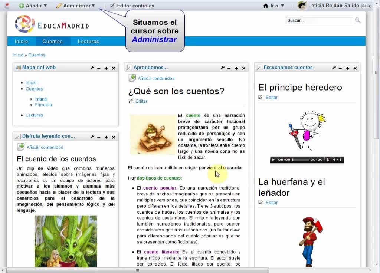Open configuration wrench of Disfruta leyendo portlet
The image size is (380, 273).
pyautogui.click(x=92, y=136)
